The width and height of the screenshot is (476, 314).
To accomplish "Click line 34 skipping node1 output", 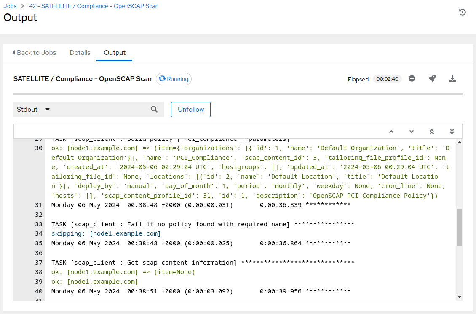I will point(106,233).
